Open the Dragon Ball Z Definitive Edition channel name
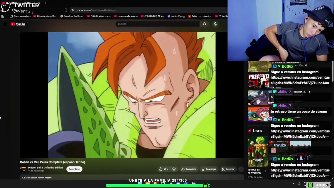 (45, 168)
